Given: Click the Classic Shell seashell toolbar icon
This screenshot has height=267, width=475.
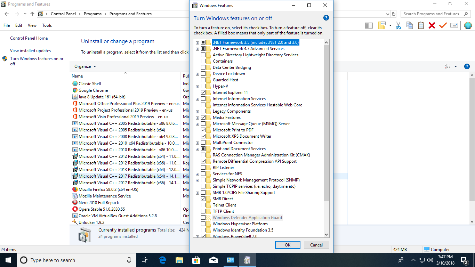Looking at the screenshot, I should point(468,25).
